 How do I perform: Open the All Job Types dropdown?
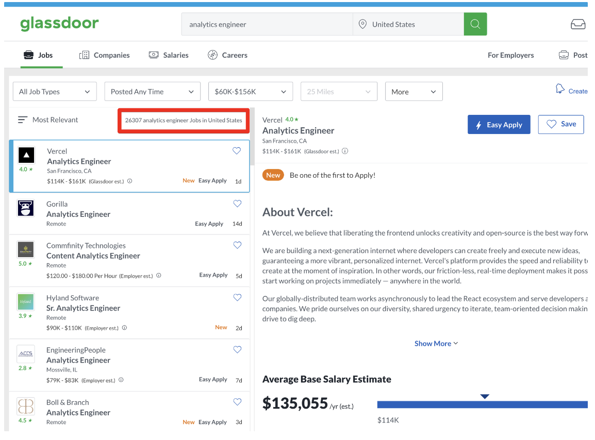(x=55, y=91)
